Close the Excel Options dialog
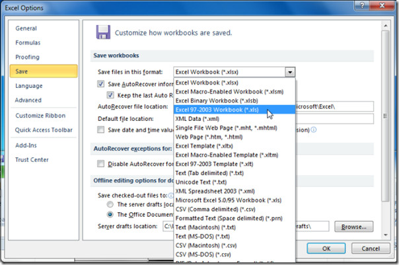Image resolution: width=399 pixels, height=265 pixels. click(x=382, y=5)
